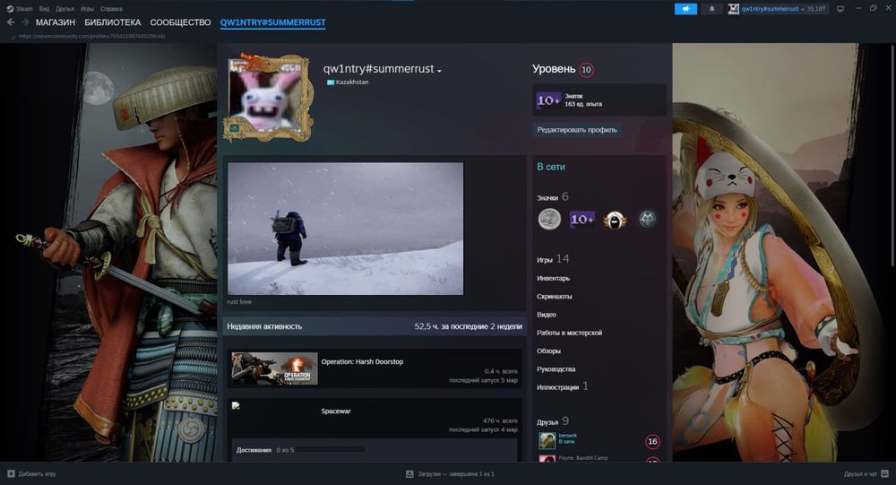The height and width of the screenshot is (485, 896).
Task: Click the downloads icon in bottom bar
Action: tap(409, 473)
